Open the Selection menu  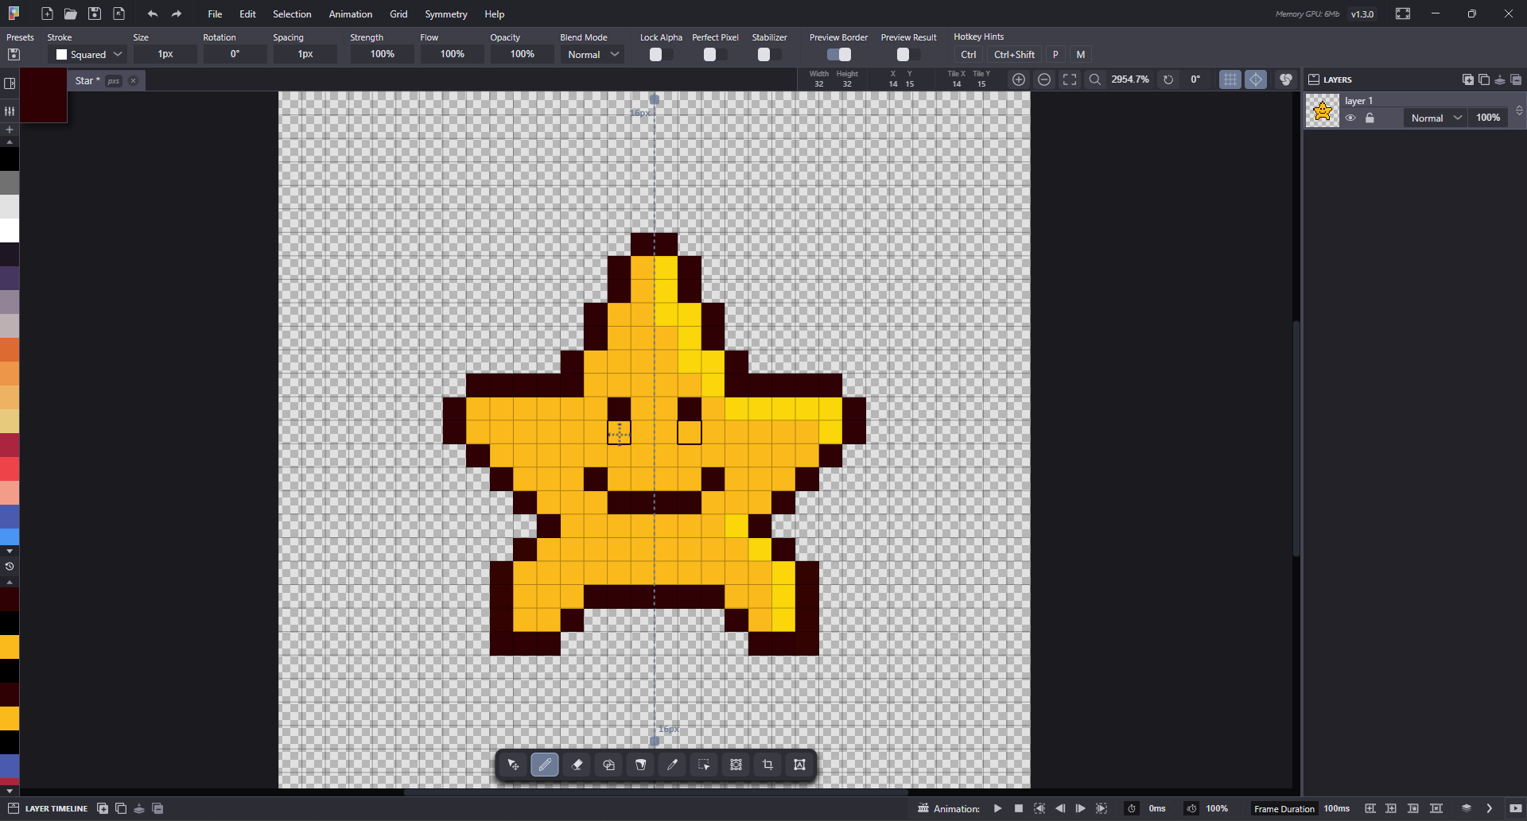[x=292, y=14]
